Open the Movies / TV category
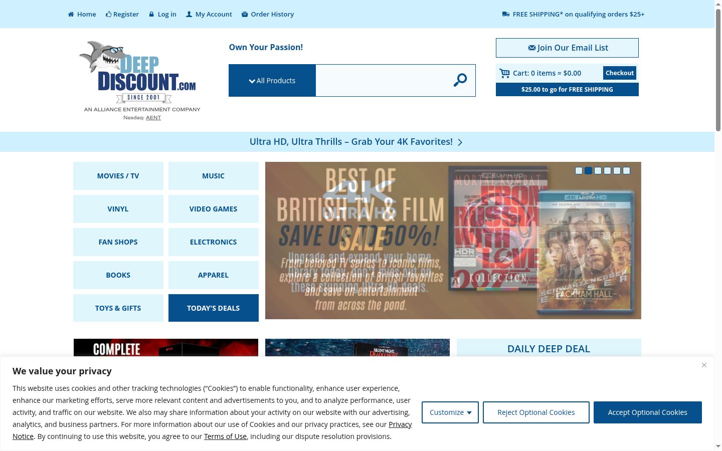722x451 pixels. (x=118, y=176)
